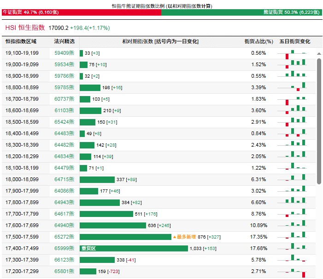Click the green bar for 17,600-17,699 row
This screenshot has width=323, height=279.
coord(113,225)
